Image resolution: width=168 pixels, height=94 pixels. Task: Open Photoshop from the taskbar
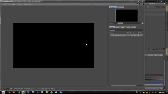click(x=28, y=92)
